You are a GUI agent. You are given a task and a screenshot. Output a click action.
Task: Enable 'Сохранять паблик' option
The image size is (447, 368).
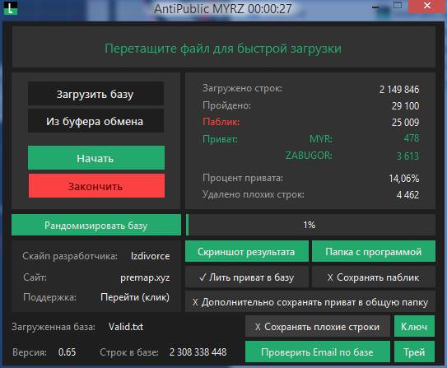click(x=374, y=277)
